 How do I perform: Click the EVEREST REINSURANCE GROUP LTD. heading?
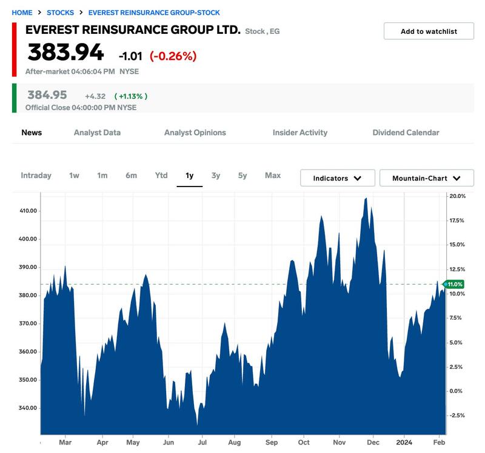pyautogui.click(x=133, y=30)
